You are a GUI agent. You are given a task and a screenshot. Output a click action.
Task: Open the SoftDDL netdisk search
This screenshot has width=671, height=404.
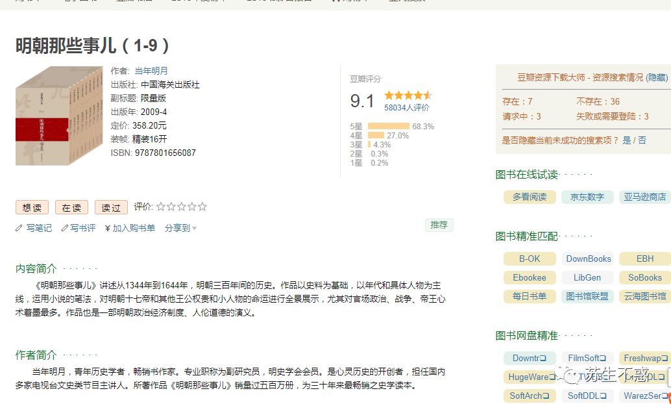[x=587, y=396]
